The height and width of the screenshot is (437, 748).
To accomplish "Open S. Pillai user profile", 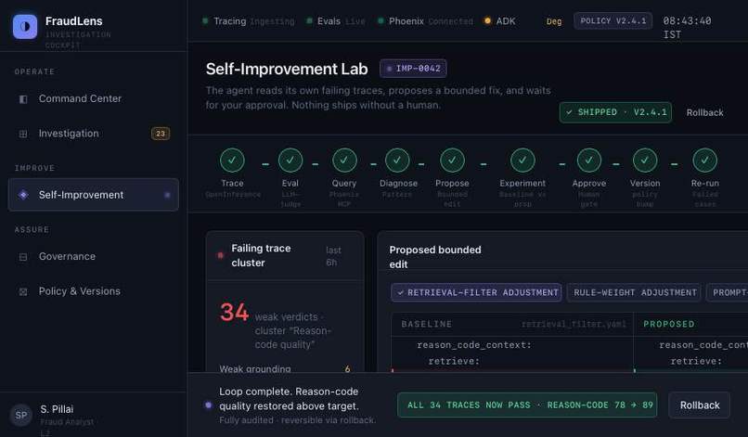I will tap(93, 415).
